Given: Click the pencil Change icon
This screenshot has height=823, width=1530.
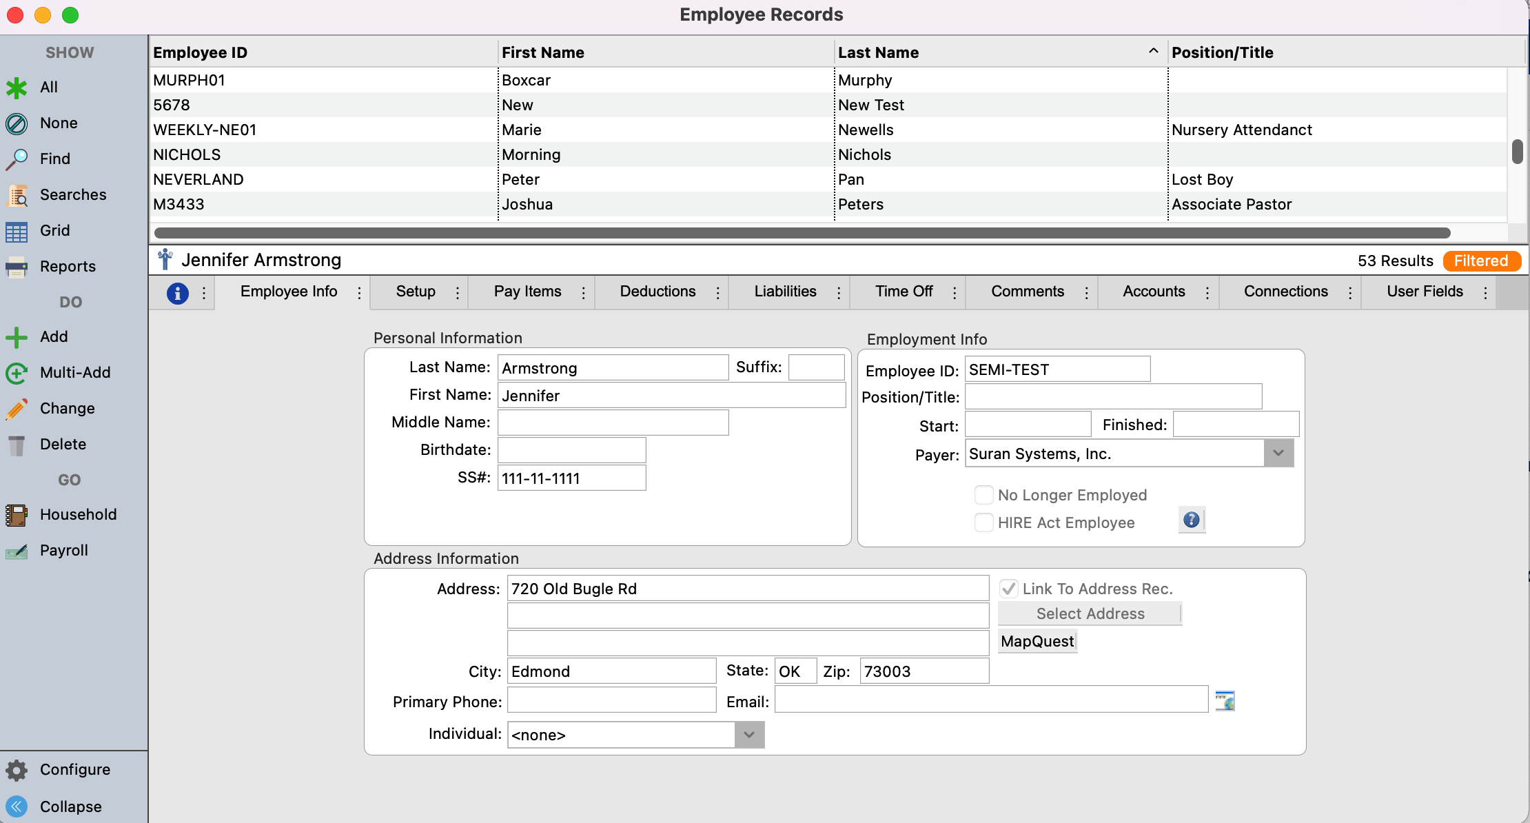Looking at the screenshot, I should point(17,409).
